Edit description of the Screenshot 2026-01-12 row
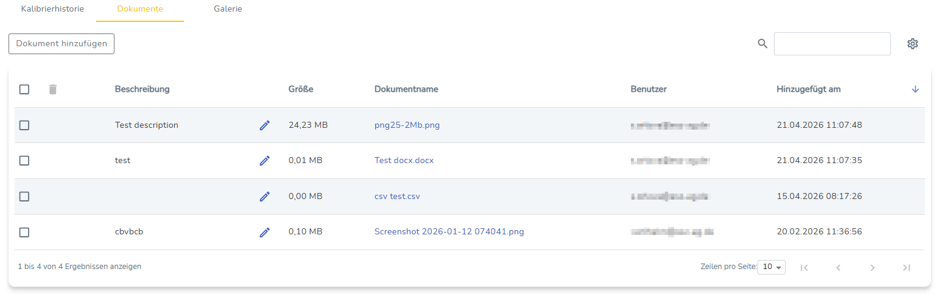This screenshot has width=939, height=294. coord(264,233)
